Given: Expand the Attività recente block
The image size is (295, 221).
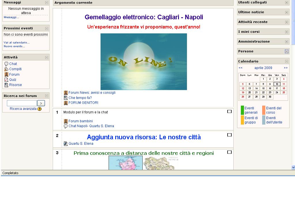Looking at the screenshot, I should (x=287, y=22).
